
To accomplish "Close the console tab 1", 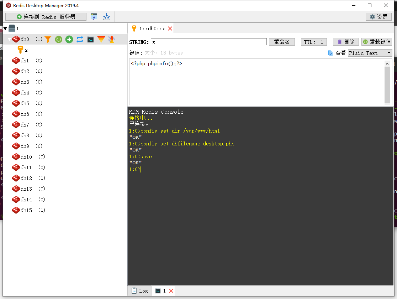I will click(171, 291).
